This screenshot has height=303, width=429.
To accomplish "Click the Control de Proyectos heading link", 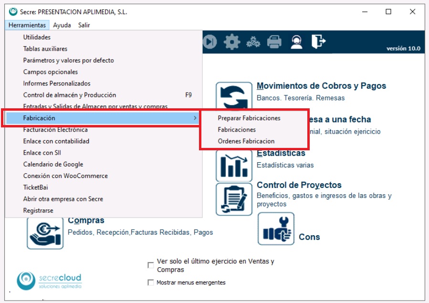I will [x=299, y=185].
